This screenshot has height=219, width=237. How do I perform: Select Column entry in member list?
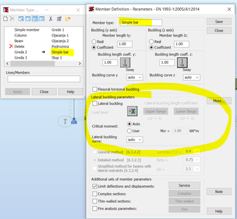21,36
